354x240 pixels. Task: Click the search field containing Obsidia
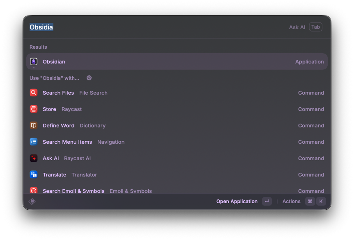[156, 27]
